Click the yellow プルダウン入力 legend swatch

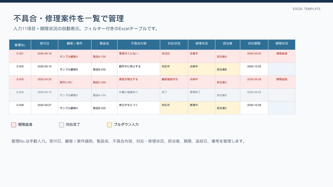click(x=109, y=125)
